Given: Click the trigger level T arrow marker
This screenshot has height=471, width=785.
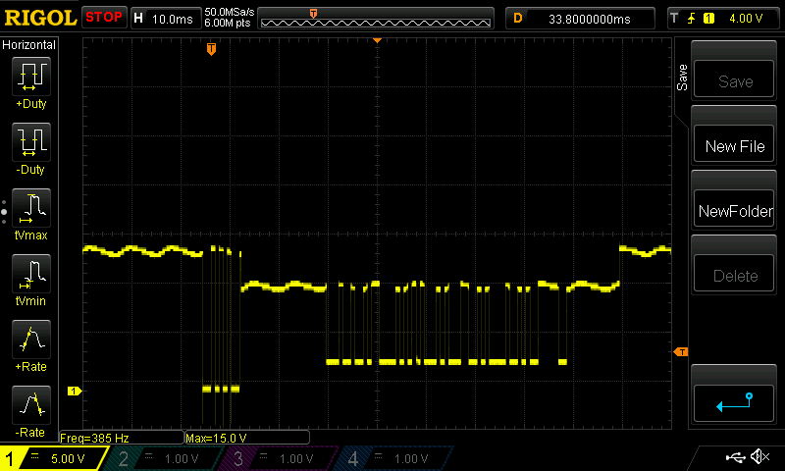Looking at the screenshot, I should tap(681, 352).
